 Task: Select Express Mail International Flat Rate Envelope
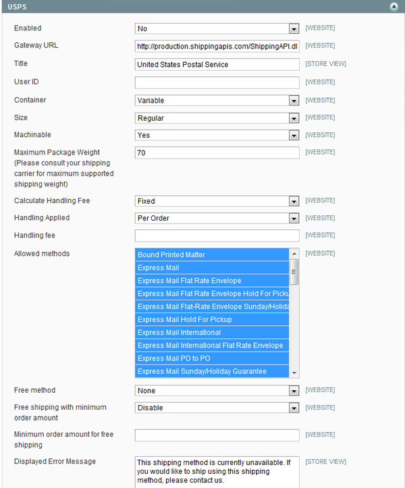pyautogui.click(x=212, y=346)
